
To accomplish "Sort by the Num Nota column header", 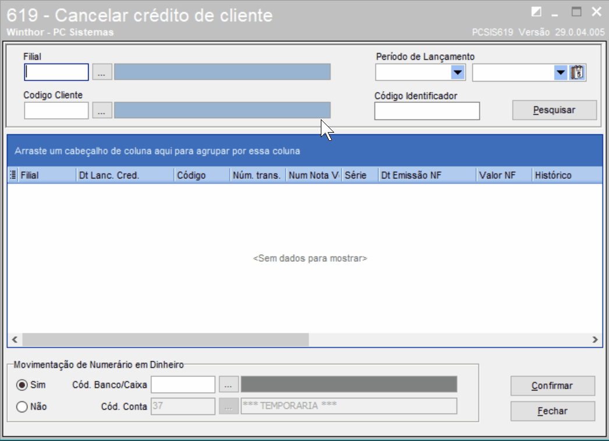I will [314, 175].
